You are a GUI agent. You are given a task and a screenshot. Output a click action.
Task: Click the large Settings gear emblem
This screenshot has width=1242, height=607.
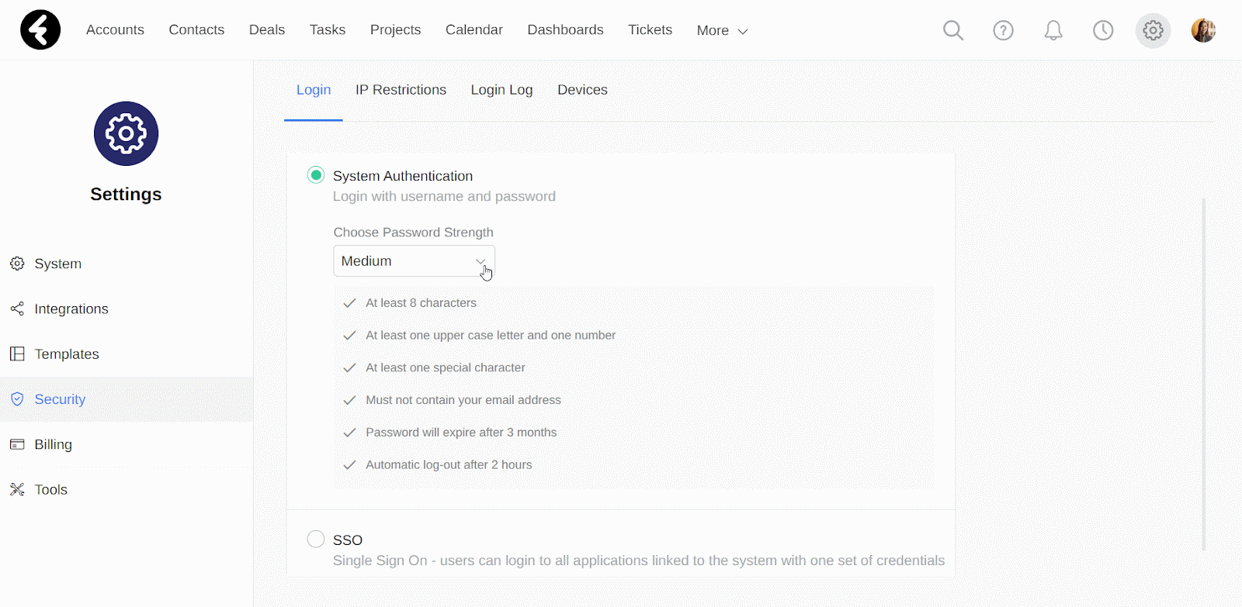point(126,133)
